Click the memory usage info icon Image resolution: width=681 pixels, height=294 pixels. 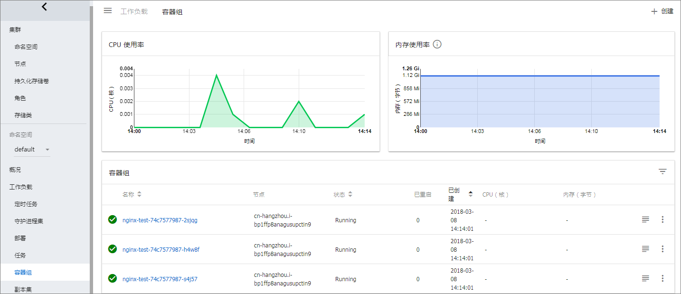437,44
